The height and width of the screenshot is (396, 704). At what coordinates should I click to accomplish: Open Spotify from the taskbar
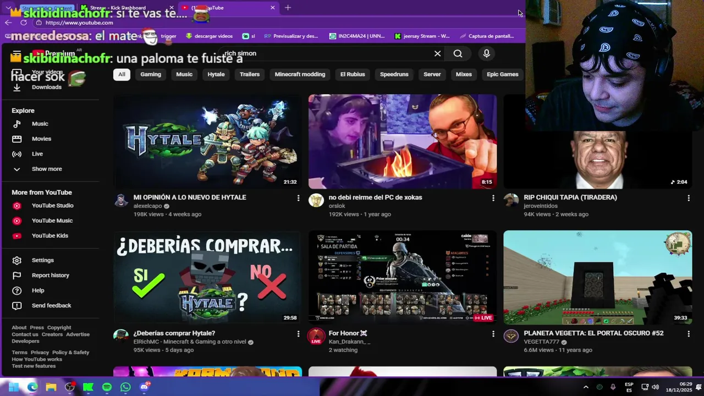click(x=107, y=387)
